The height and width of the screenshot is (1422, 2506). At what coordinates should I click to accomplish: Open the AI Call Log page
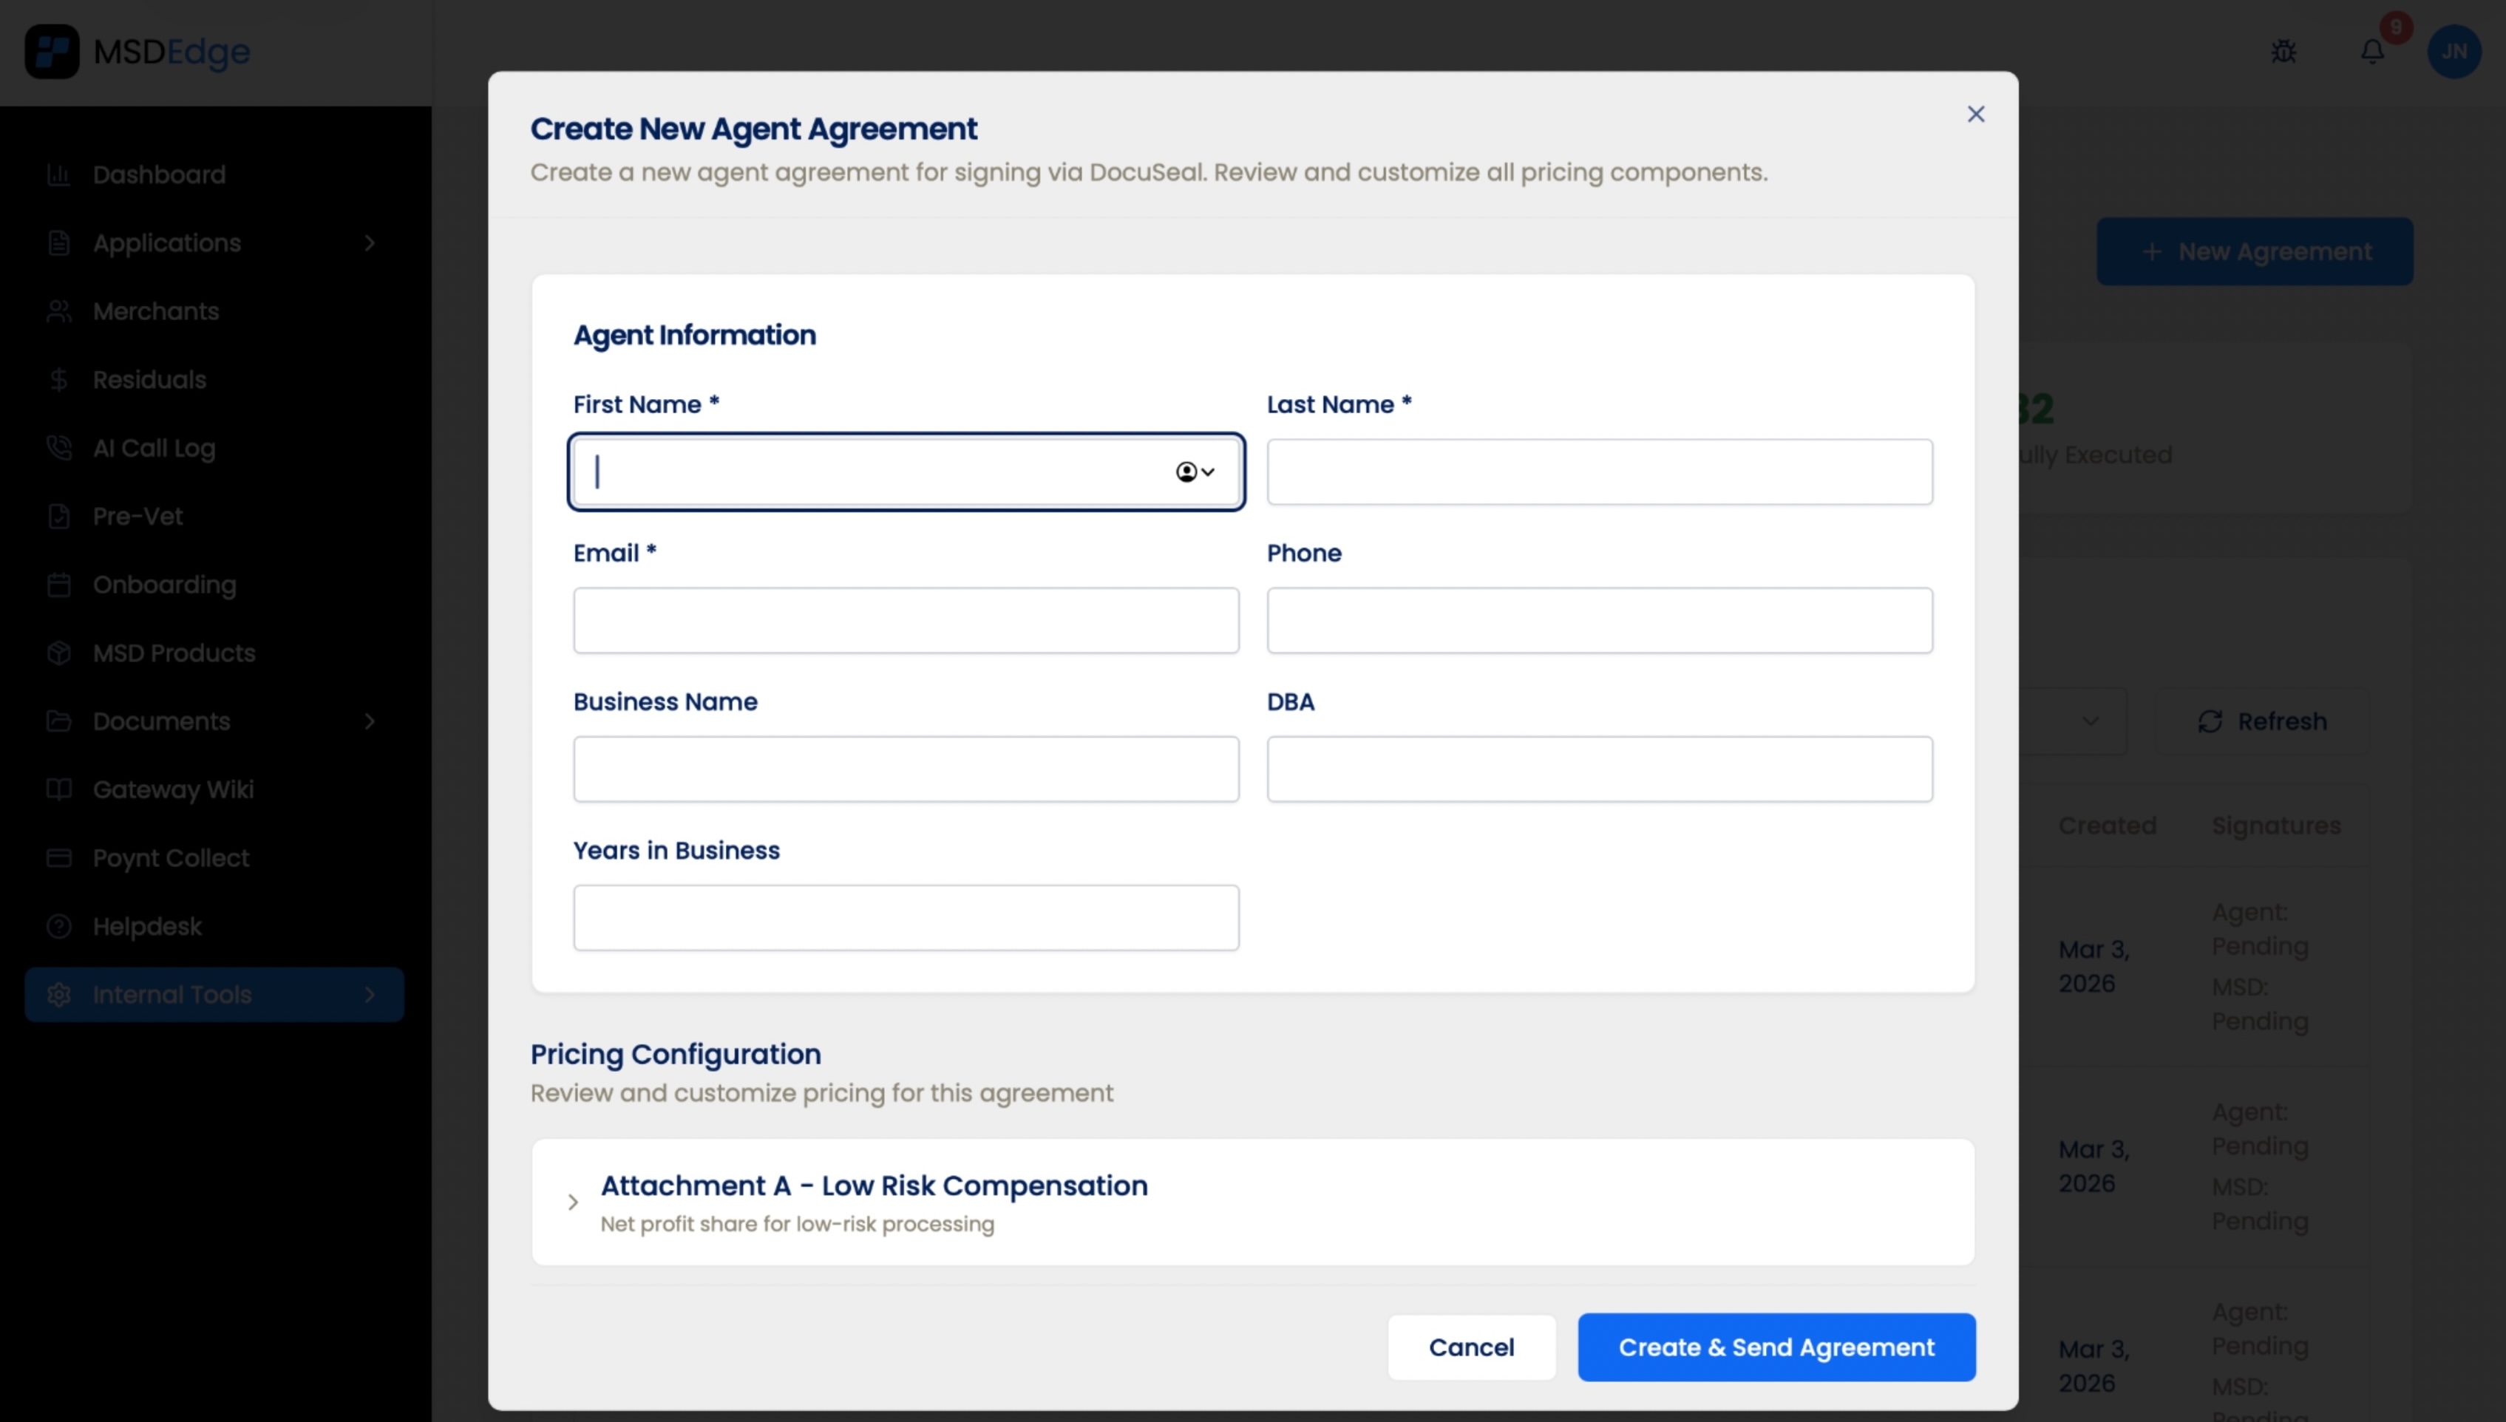click(x=154, y=449)
